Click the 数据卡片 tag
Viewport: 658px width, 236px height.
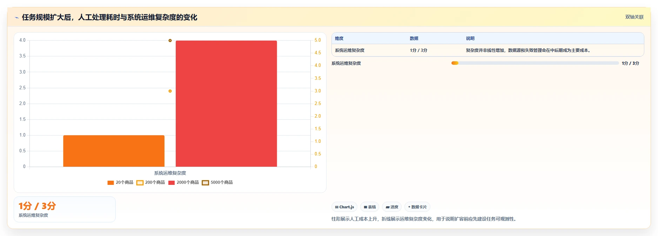(x=417, y=207)
